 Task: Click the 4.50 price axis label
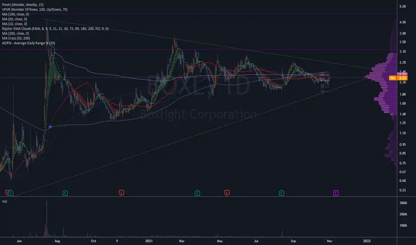pyautogui.click(x=403, y=22)
